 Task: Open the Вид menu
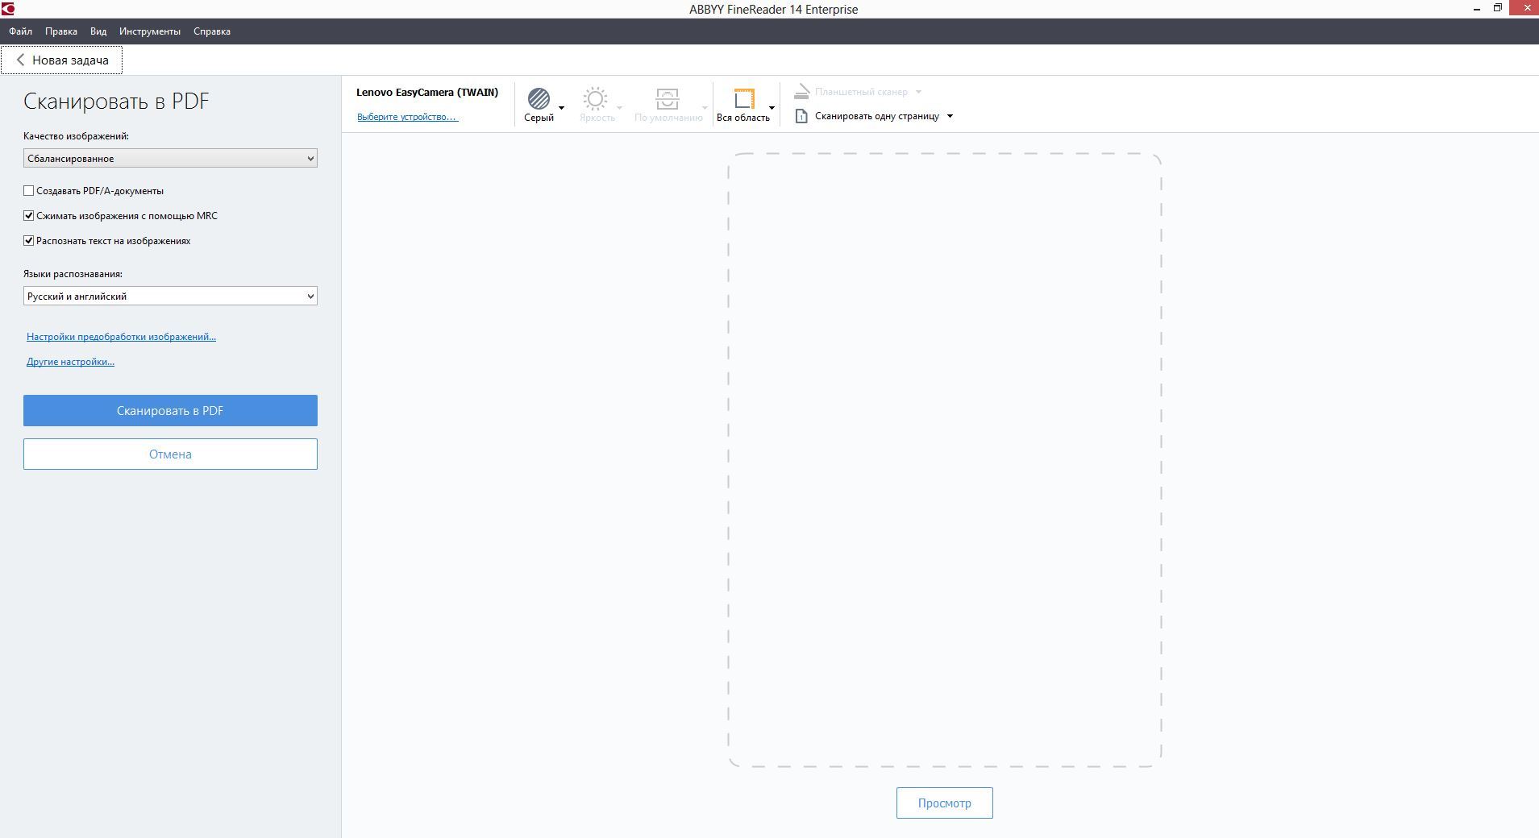[98, 31]
